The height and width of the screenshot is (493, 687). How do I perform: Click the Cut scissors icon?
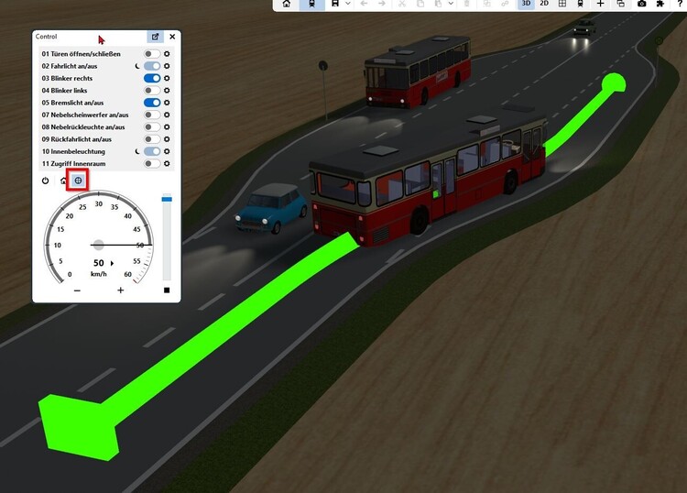click(402, 4)
